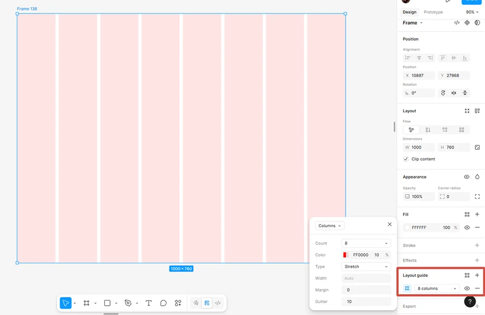Select the Move tool in bottom toolbar
Image resolution: width=485 pixels, height=315 pixels.
[65, 303]
